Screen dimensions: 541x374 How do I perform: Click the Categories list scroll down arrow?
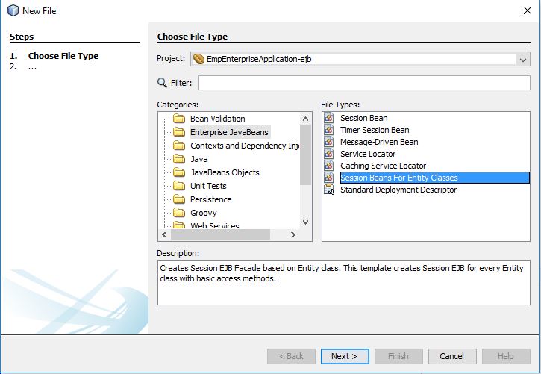(x=305, y=222)
